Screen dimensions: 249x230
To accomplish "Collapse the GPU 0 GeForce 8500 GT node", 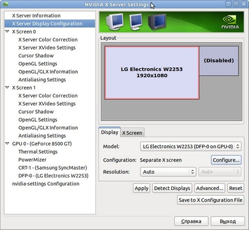I will 7,143.
